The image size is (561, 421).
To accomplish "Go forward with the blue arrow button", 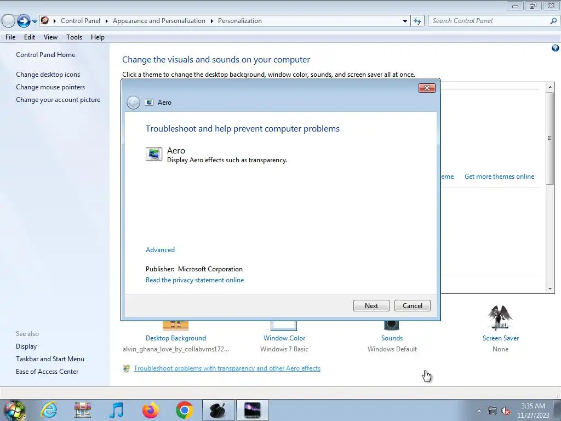I will coord(24,21).
